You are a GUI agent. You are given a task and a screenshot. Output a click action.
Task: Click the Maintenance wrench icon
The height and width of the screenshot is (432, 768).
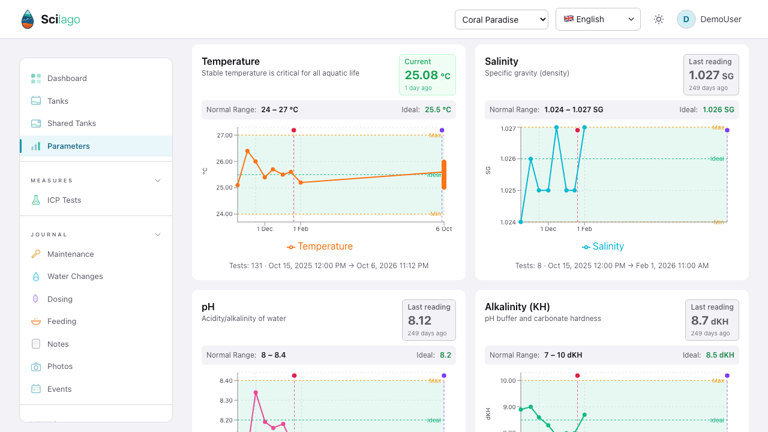36,254
